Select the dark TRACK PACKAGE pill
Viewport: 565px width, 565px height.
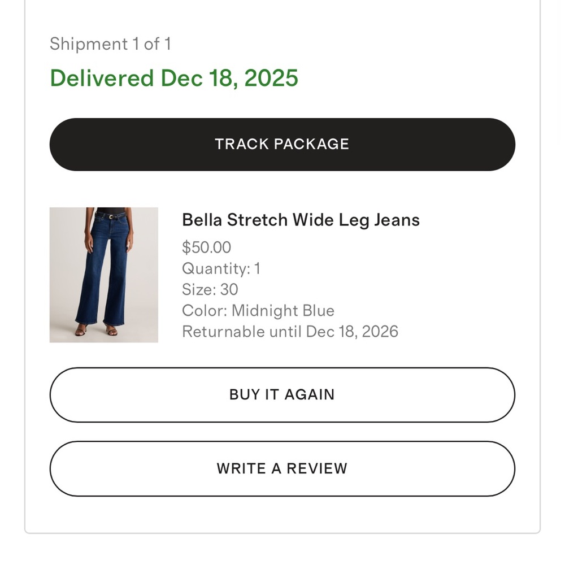pos(282,144)
